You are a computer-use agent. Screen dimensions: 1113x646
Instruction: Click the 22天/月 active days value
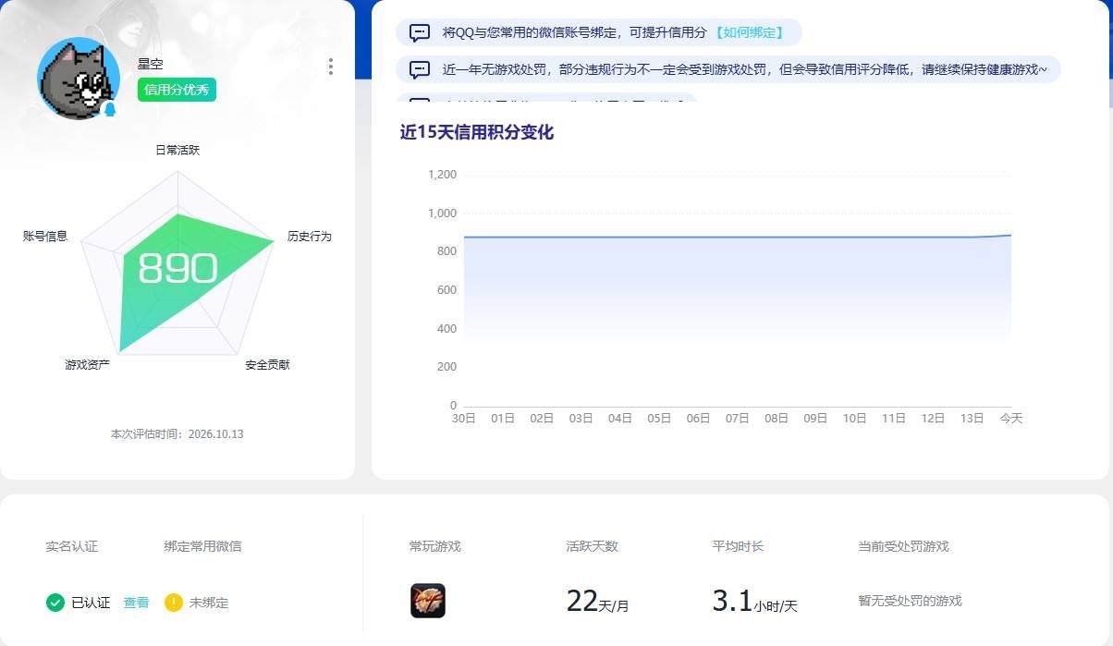coord(597,602)
